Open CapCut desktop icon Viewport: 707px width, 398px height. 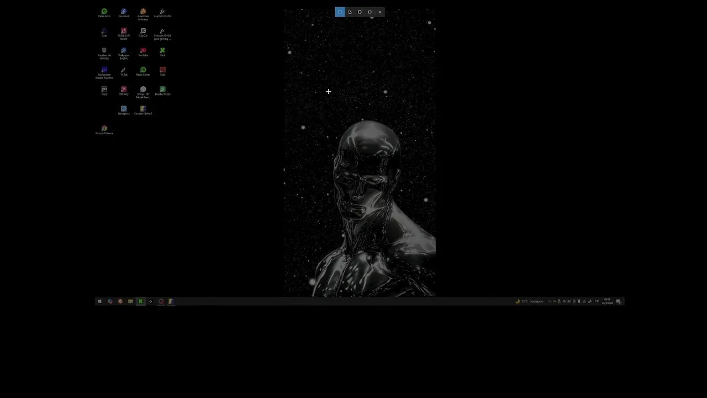point(143,32)
